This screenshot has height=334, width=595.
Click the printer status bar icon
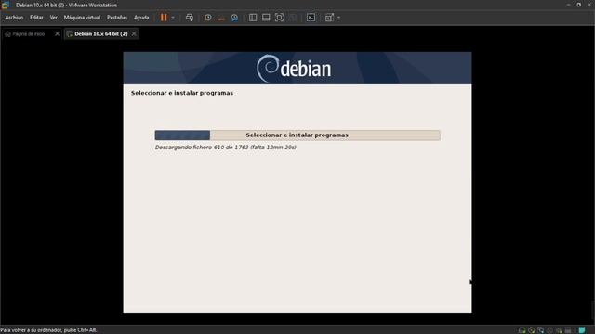click(x=568, y=330)
